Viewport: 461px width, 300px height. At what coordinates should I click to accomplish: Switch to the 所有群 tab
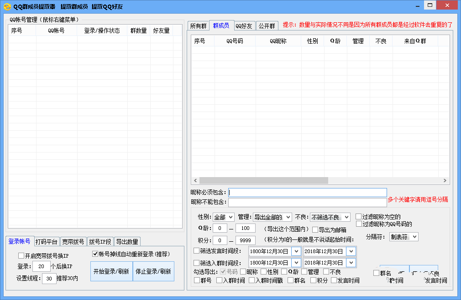pyautogui.click(x=198, y=26)
